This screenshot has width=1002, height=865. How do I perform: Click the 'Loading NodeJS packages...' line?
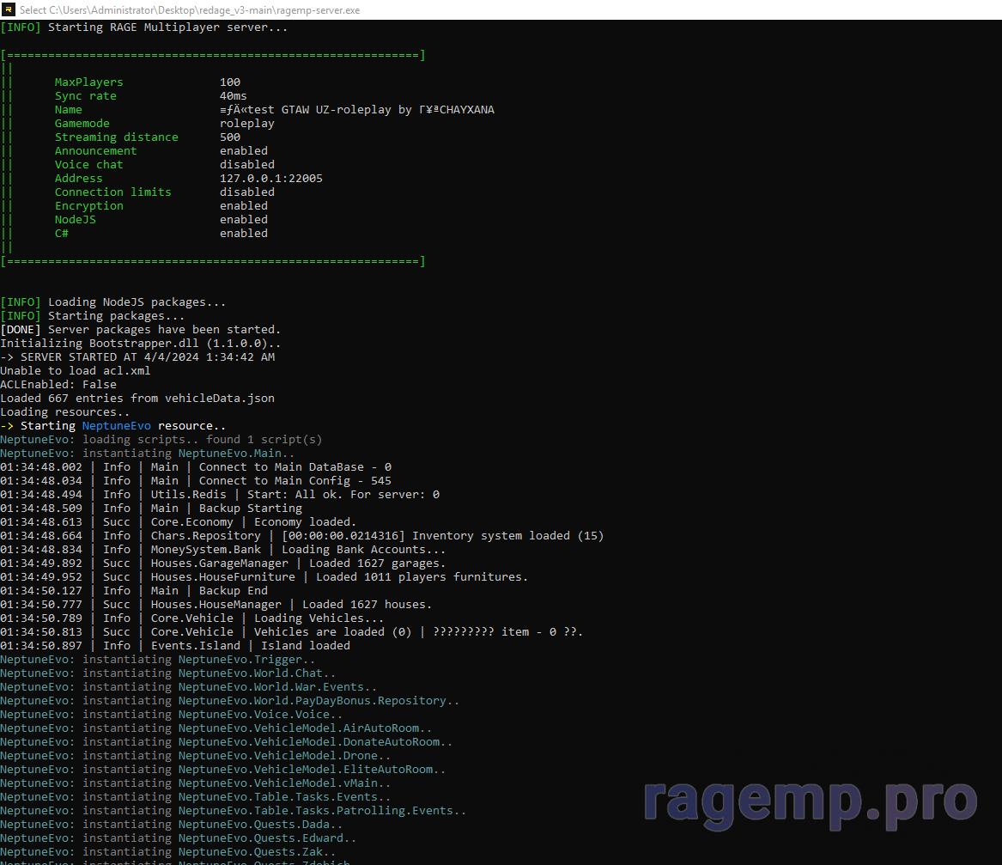tap(113, 302)
